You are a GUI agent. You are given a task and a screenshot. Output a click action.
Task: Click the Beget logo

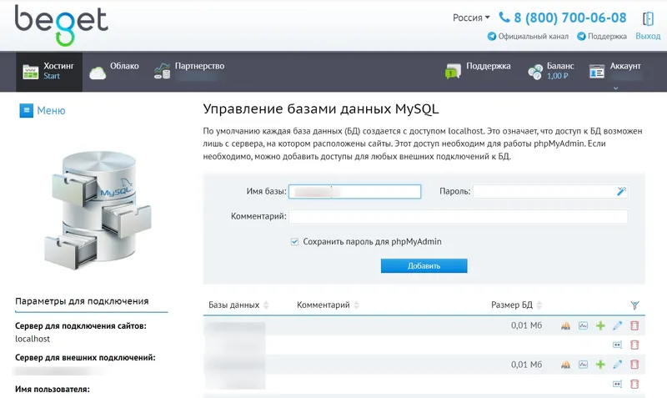pos(62,26)
